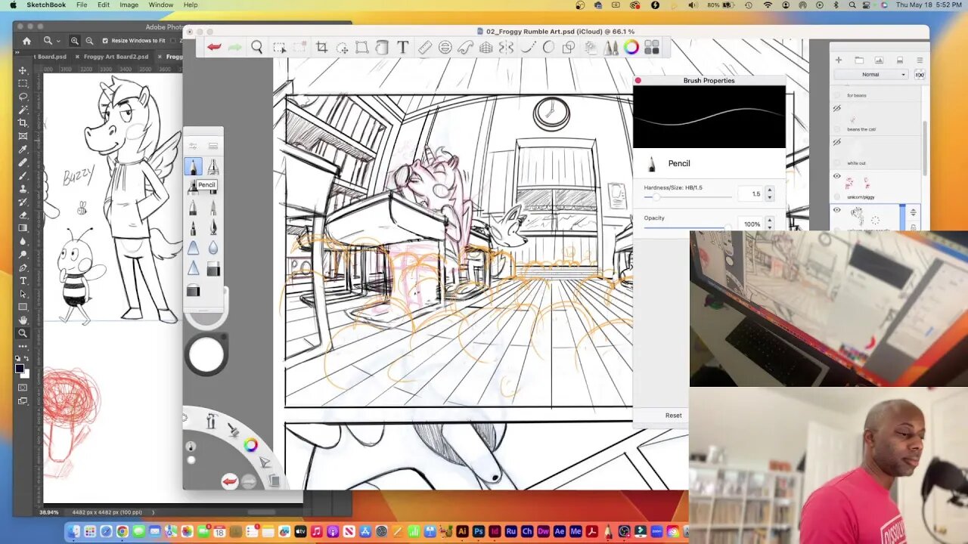Open Illustrator from the Dock
The height and width of the screenshot is (544, 968).
462,532
